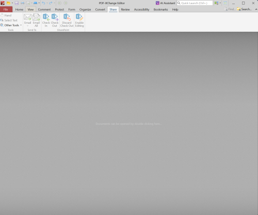This screenshot has height=215, width=258.
Task: Click the Print icon in quick access toolbar
Action: (x=22, y=3)
